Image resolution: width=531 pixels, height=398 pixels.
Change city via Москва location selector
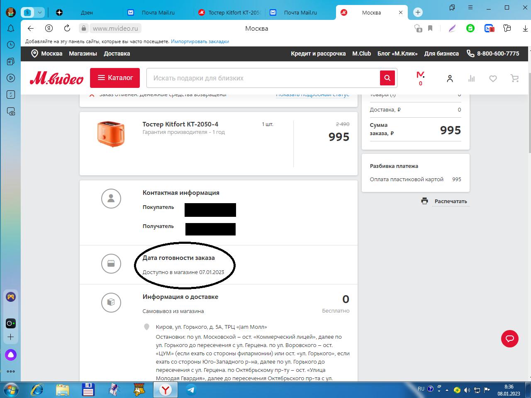(x=47, y=53)
